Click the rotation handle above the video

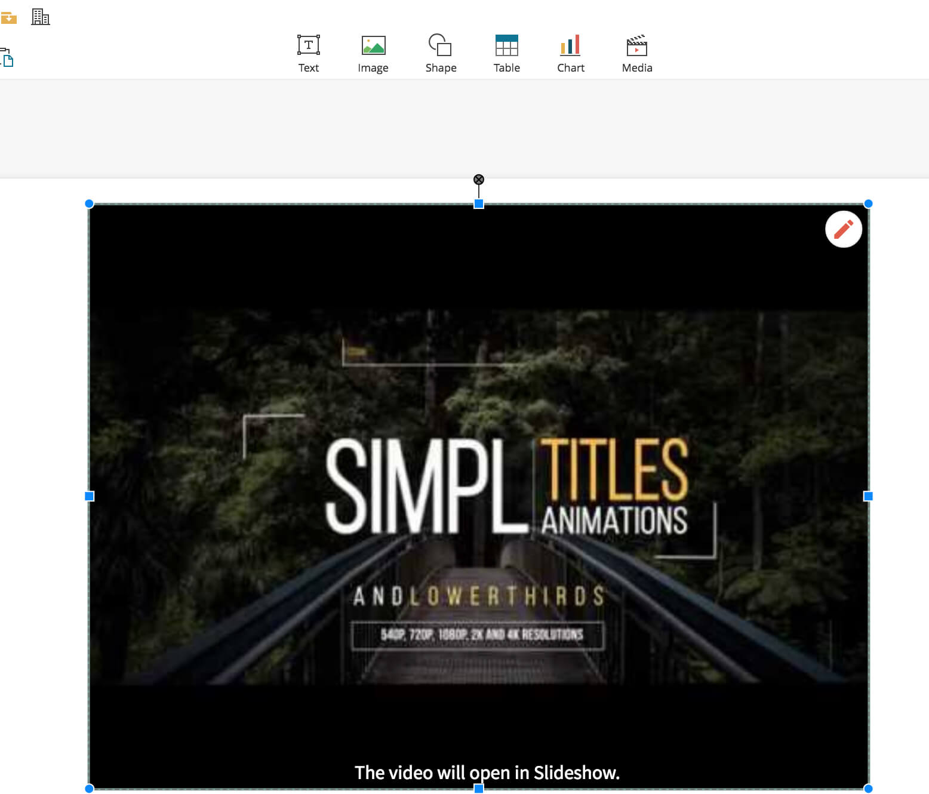(478, 180)
